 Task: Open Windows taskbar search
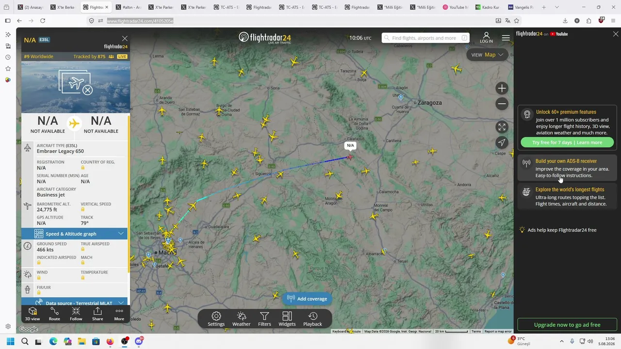pos(25,341)
